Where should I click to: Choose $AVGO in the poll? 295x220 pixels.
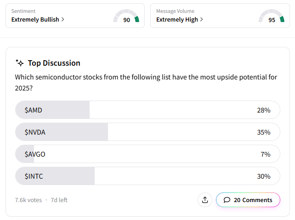(147, 154)
